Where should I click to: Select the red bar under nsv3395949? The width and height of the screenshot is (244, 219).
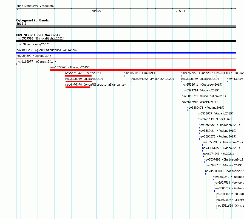tap(79, 82)
